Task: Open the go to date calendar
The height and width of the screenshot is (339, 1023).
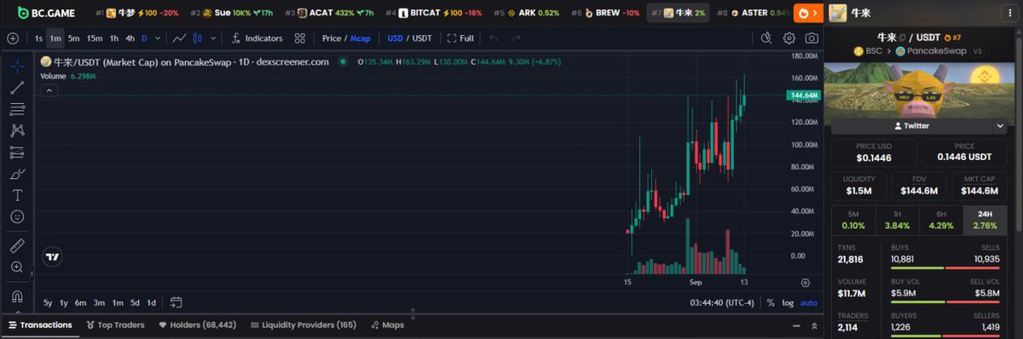Action: point(176,302)
